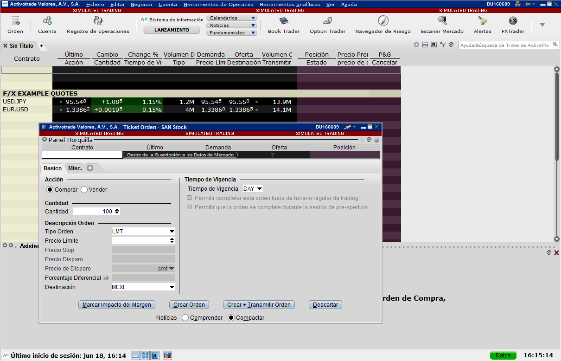The height and width of the screenshot is (361, 561).
Task: Open the Tipo Orden LMT dropdown
Action: 143,232
